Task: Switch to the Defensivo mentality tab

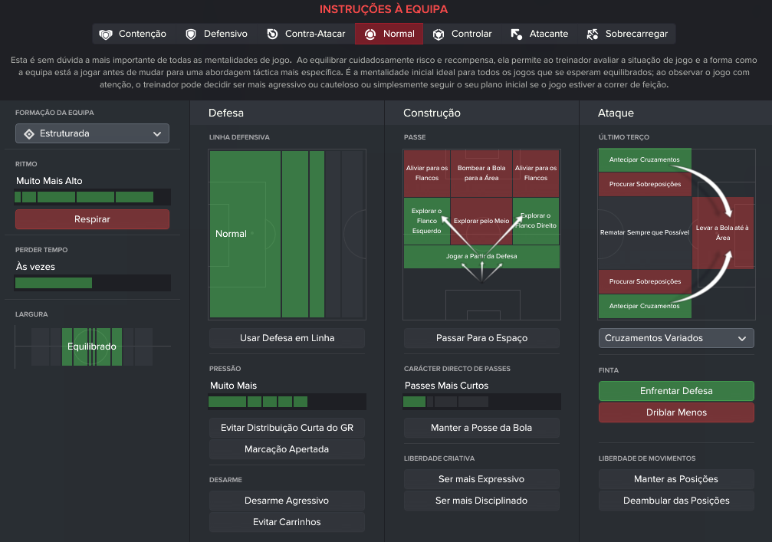Action: coord(216,34)
